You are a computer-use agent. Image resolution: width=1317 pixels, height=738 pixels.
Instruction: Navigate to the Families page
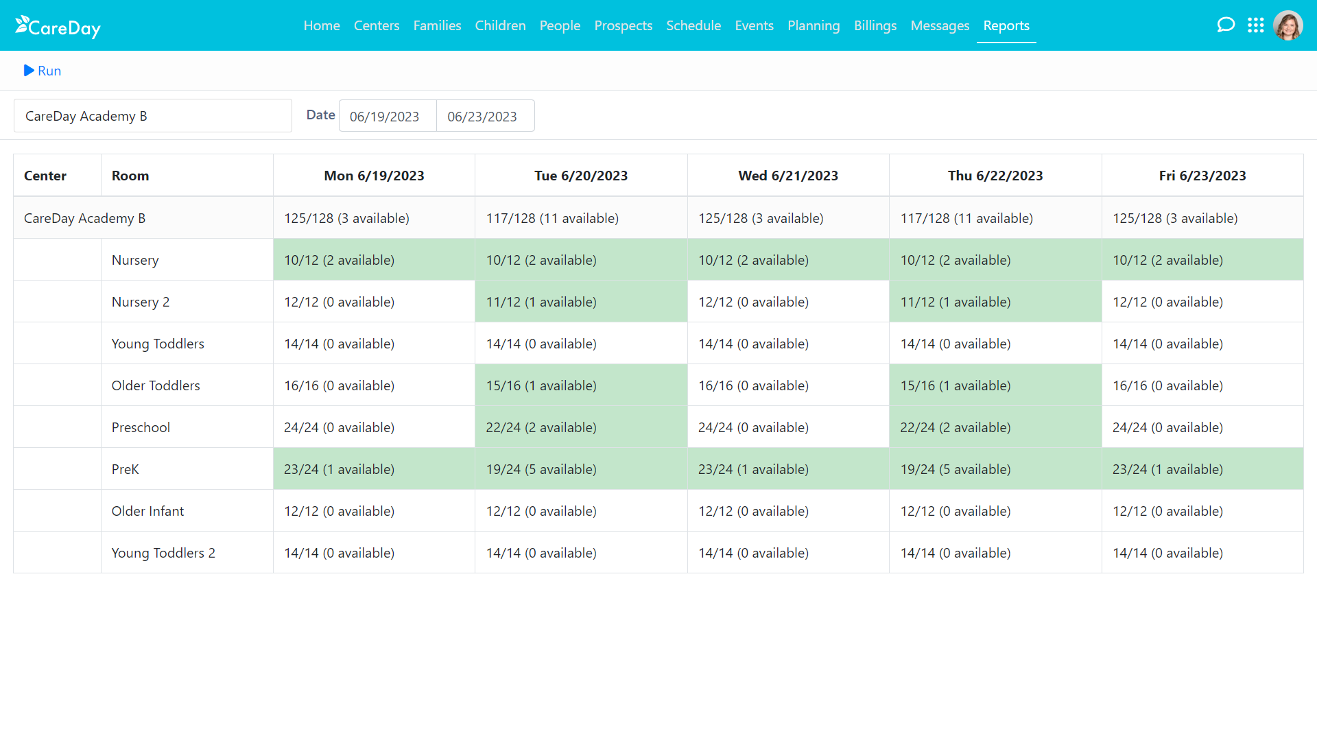coord(437,25)
